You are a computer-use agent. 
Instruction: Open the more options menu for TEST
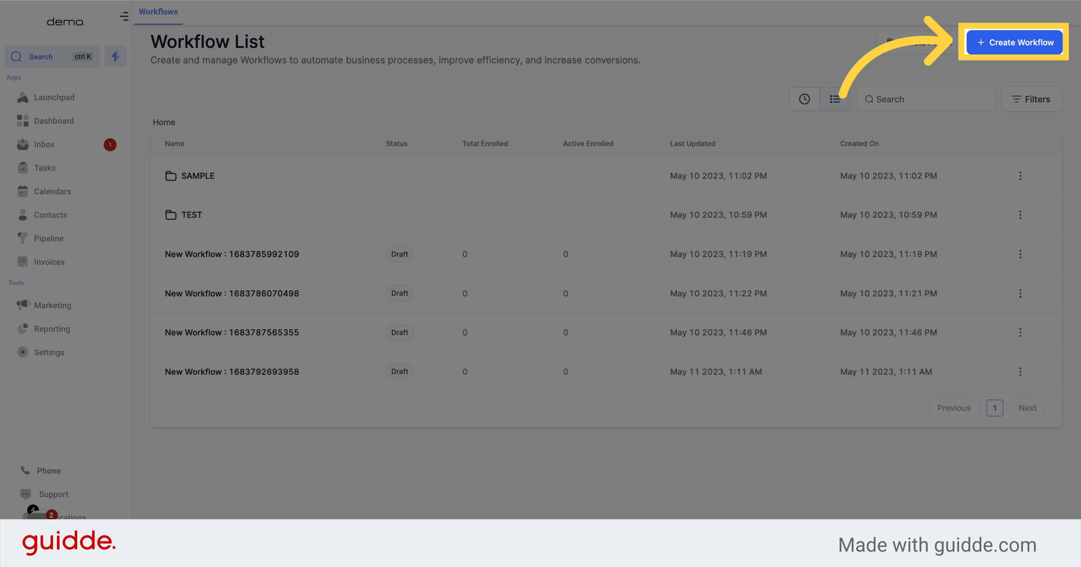tap(1020, 215)
